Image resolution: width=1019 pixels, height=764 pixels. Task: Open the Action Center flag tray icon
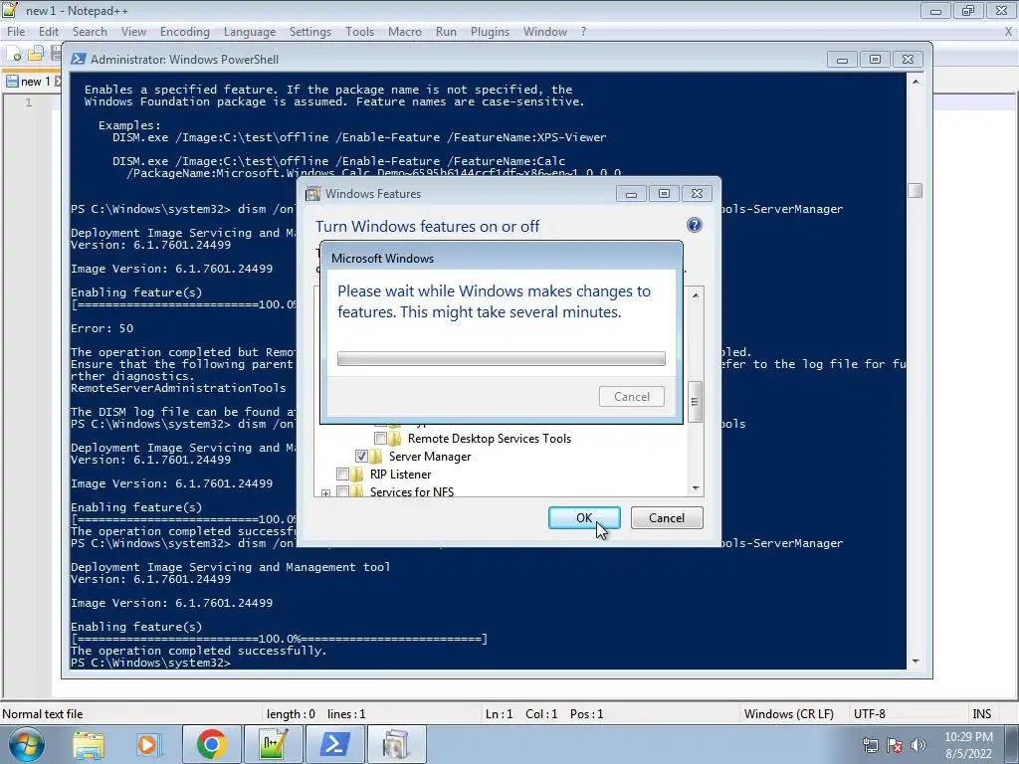(x=895, y=746)
